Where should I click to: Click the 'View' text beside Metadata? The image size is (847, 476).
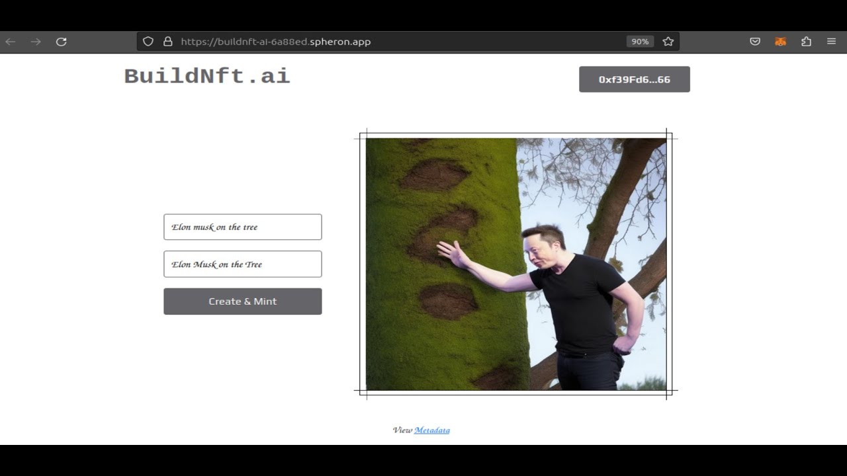pos(402,430)
